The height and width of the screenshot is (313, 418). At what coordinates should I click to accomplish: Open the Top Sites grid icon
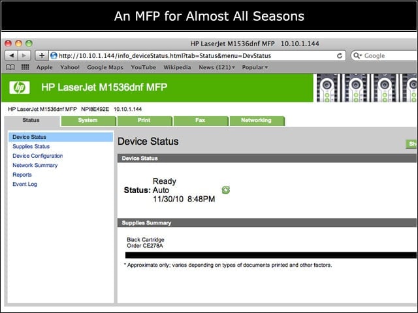25,67
